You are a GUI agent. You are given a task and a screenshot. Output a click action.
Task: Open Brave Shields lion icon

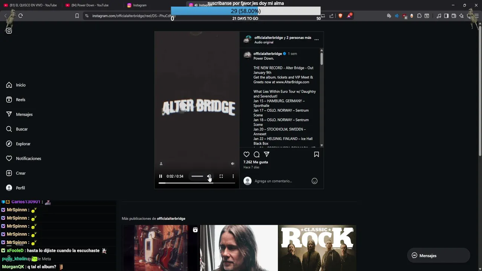(340, 16)
